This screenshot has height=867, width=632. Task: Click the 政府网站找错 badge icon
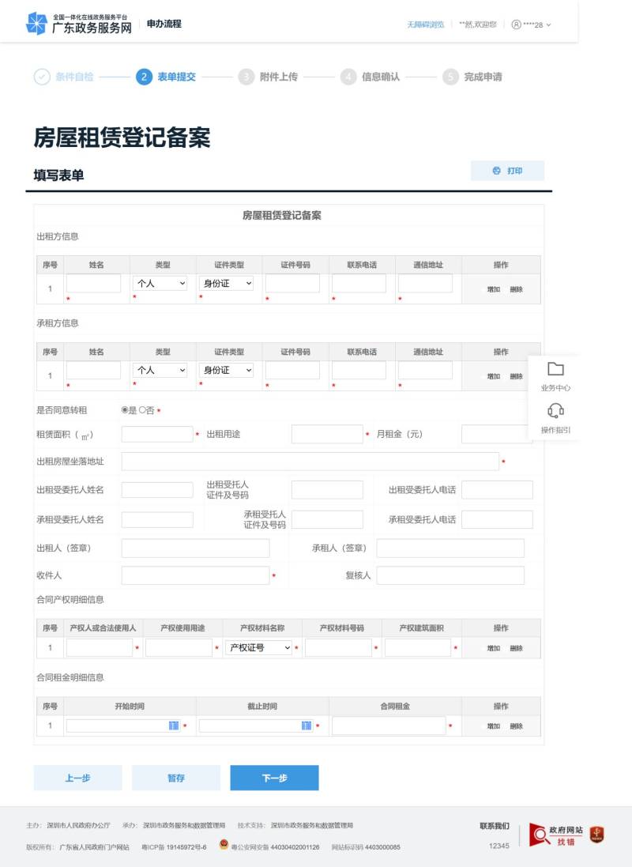click(x=555, y=835)
